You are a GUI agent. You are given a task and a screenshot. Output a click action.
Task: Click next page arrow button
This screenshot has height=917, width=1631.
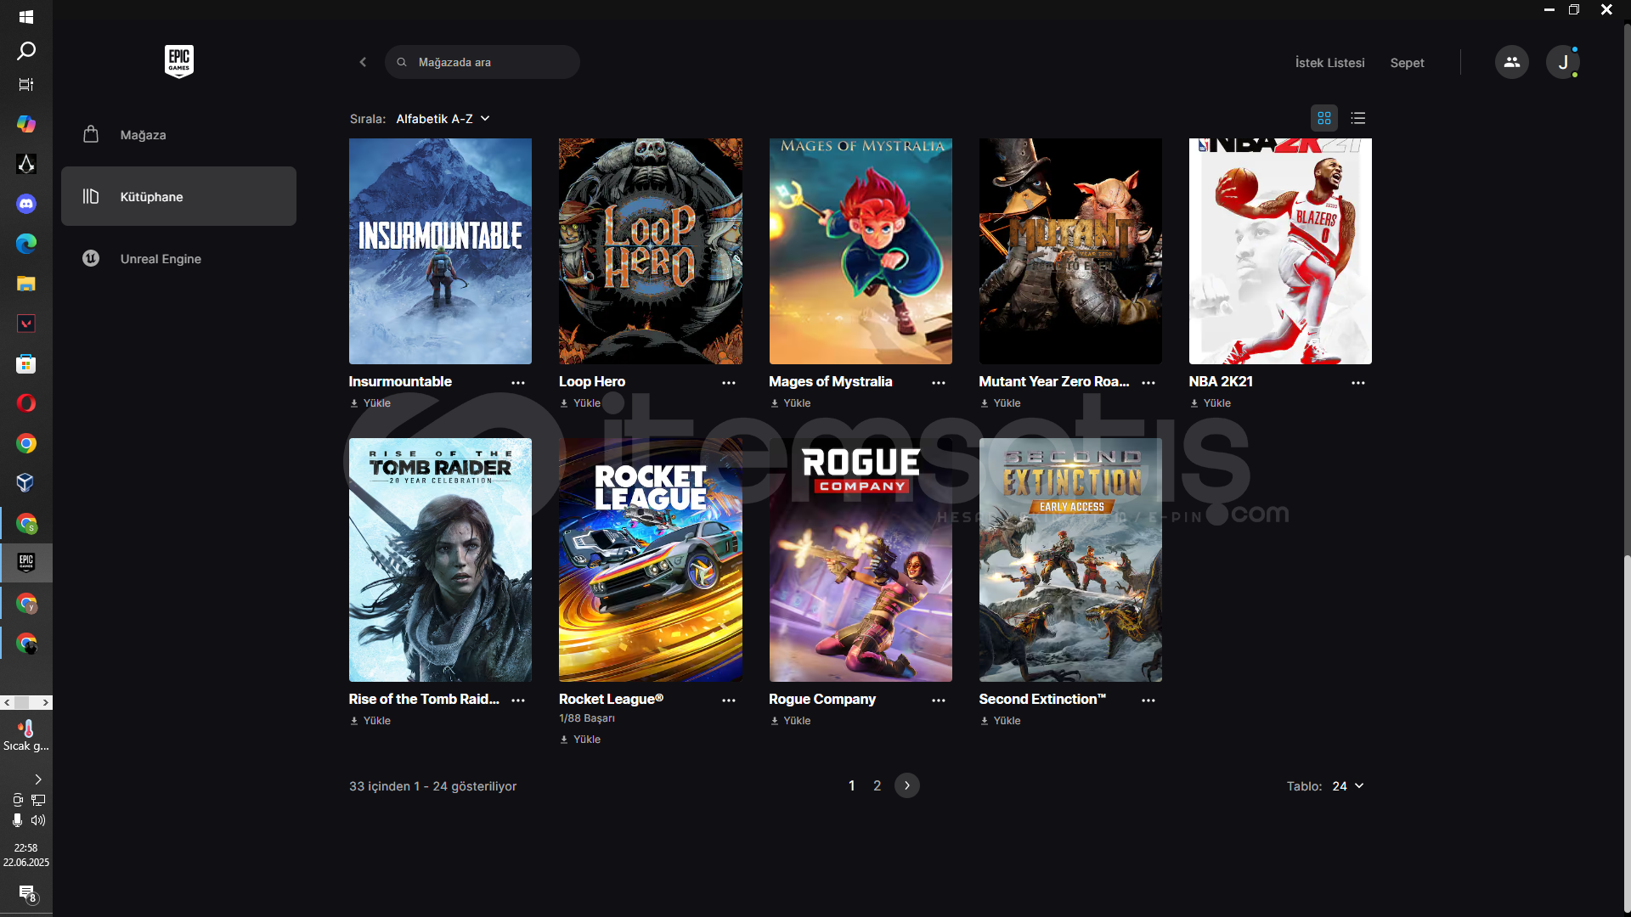[x=906, y=785]
